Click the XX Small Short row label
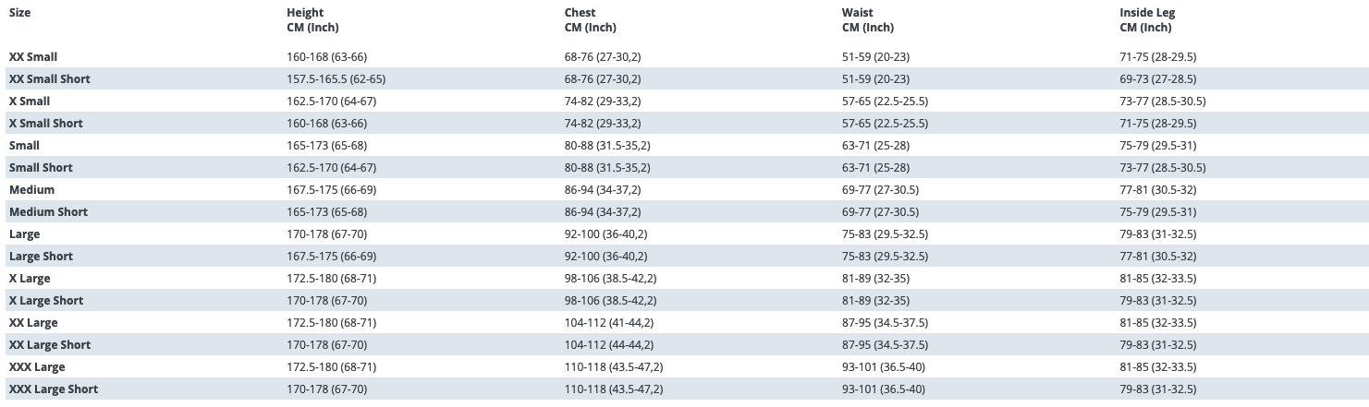The width and height of the screenshot is (1369, 407). pyautogui.click(x=50, y=79)
